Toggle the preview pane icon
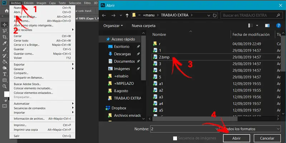The image size is (286, 143). pyautogui.click(x=267, y=25)
